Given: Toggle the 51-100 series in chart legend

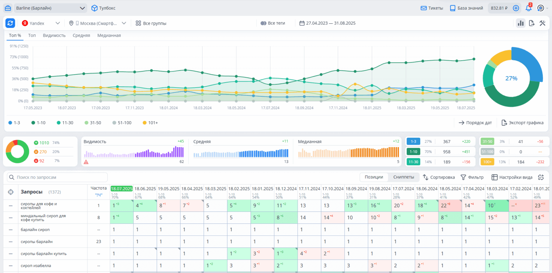Looking at the screenshot, I should click(x=122, y=123).
